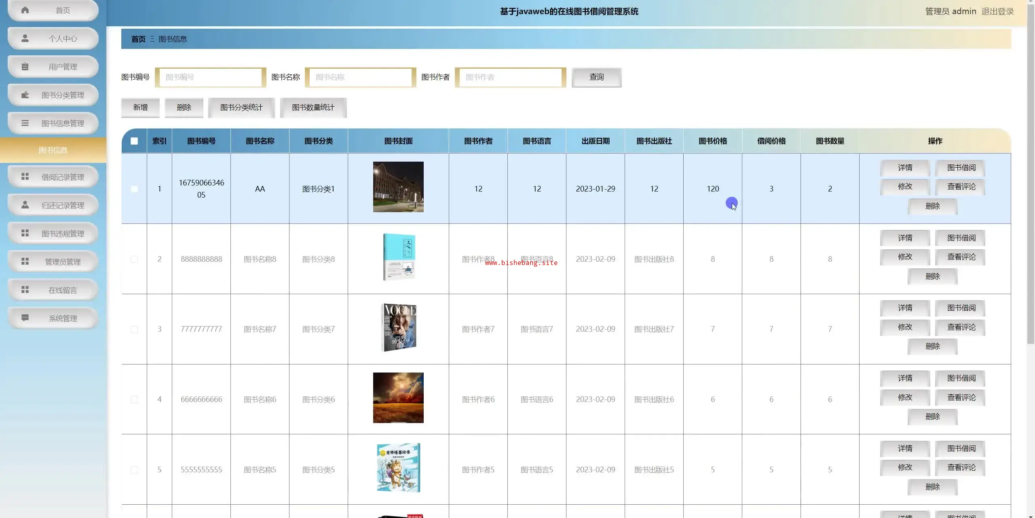The width and height of the screenshot is (1035, 518).
Task: Click the home icon in the sidebar
Action: click(25, 10)
